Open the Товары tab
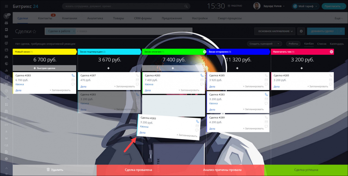This screenshot has width=348, height=176. click(x=119, y=18)
